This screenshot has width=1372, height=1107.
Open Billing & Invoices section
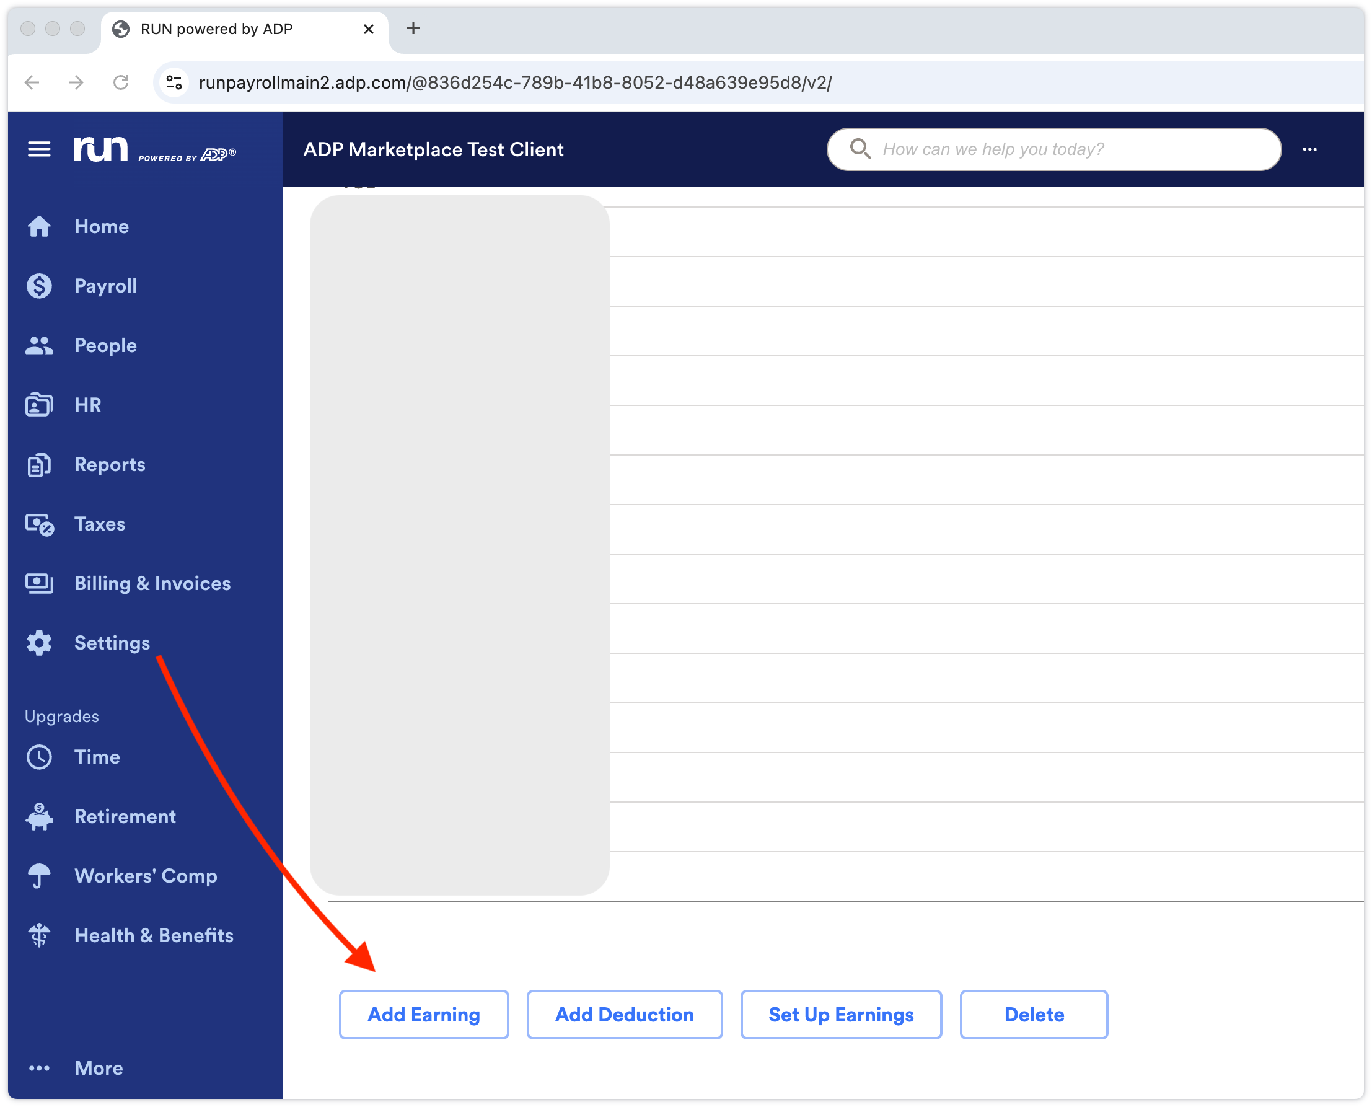click(x=152, y=583)
